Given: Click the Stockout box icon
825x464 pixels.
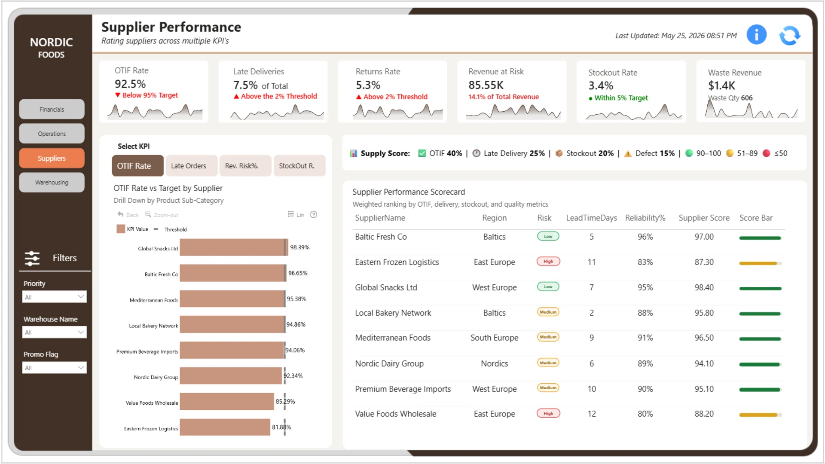Looking at the screenshot, I should click(559, 153).
